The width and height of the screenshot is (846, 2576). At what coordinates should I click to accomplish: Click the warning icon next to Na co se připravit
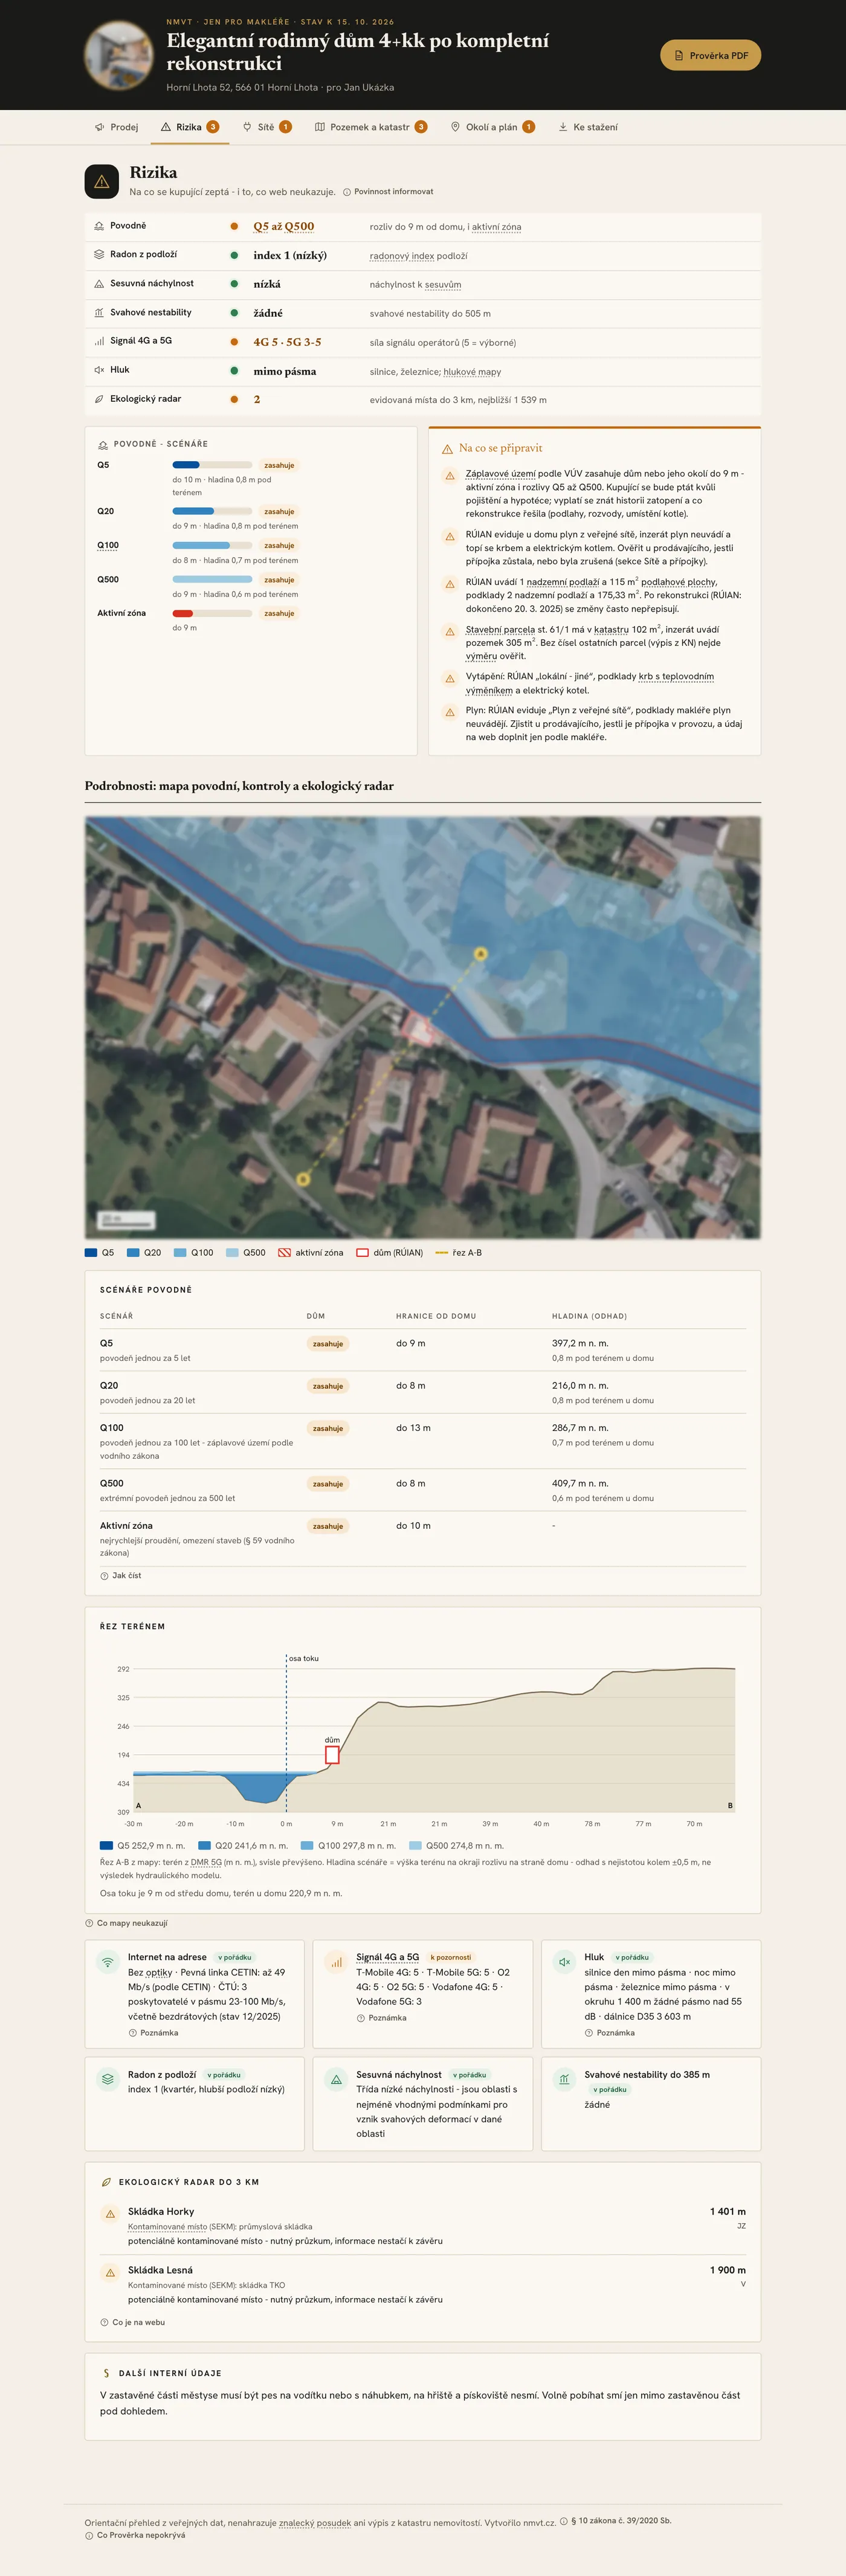[447, 449]
